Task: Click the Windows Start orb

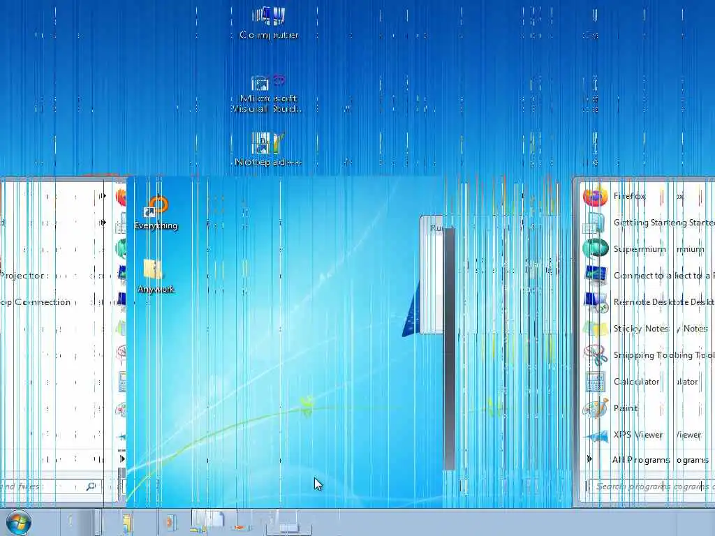Action: point(19,522)
